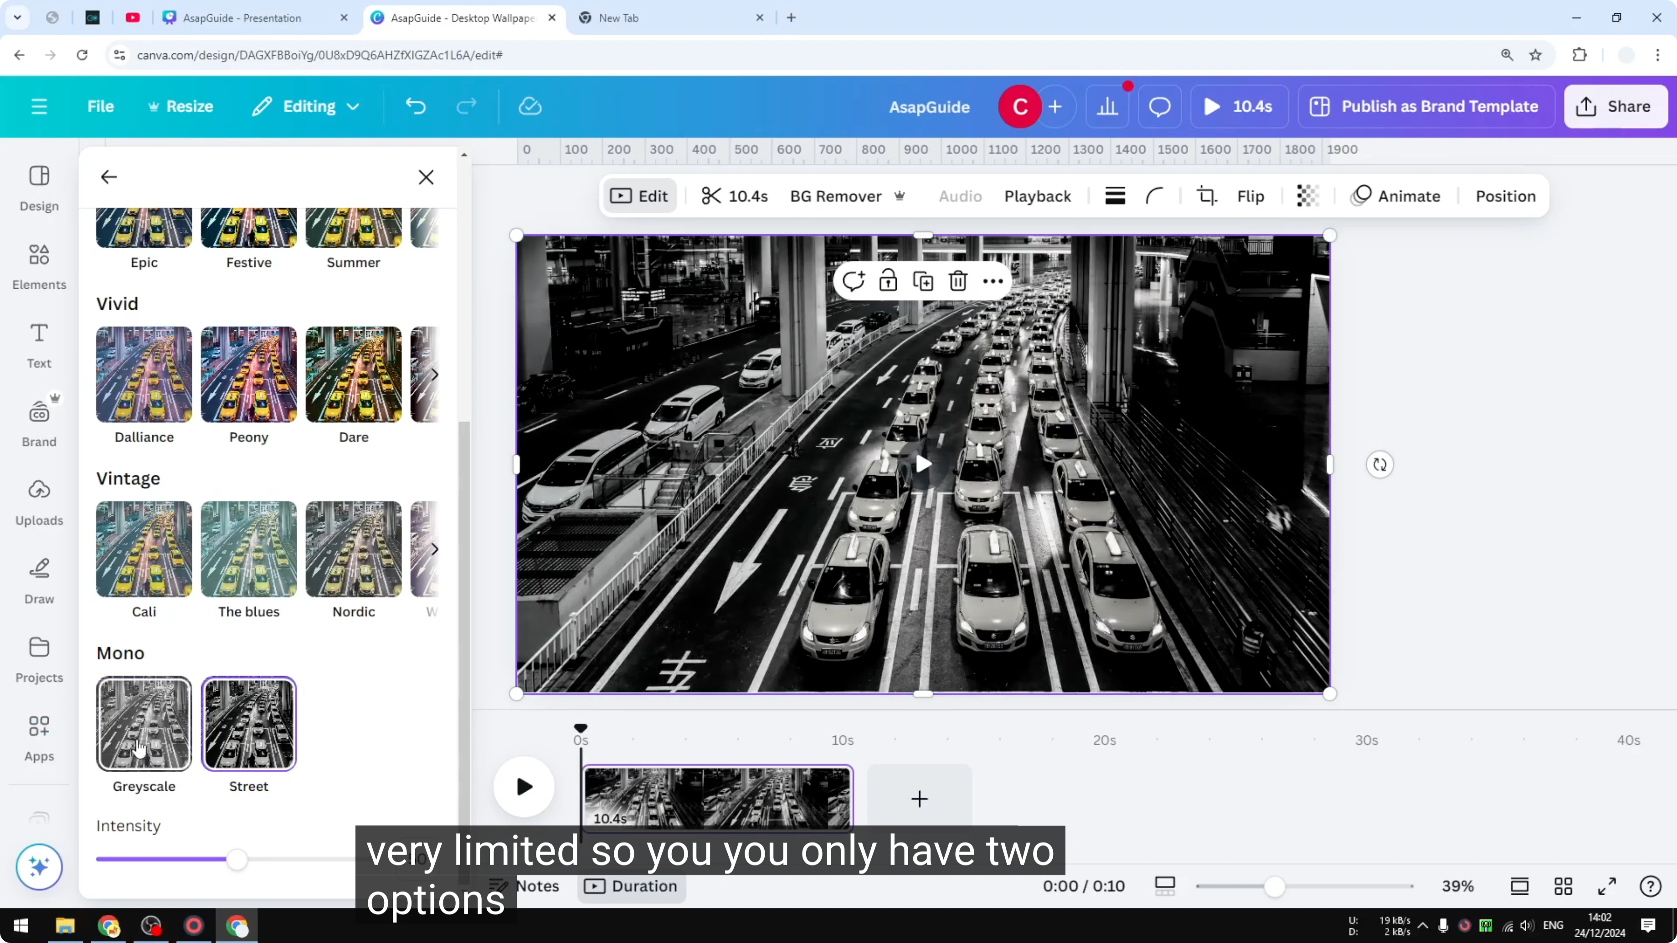Toggle fullscreen preview mode
Image resolution: width=1677 pixels, height=943 pixels.
[1606, 886]
